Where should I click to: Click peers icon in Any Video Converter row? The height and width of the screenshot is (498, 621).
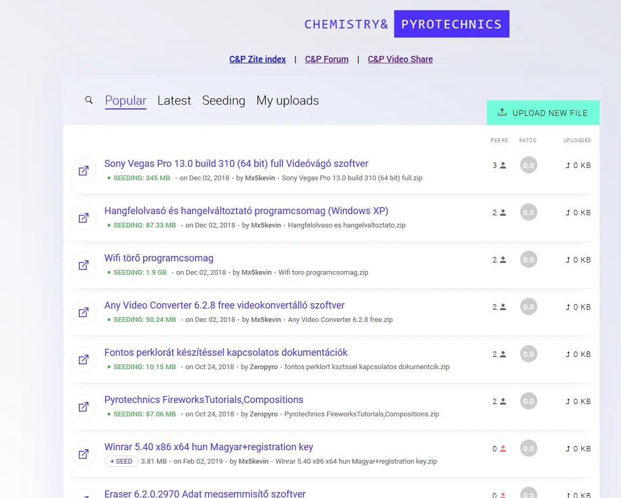pyautogui.click(x=503, y=306)
